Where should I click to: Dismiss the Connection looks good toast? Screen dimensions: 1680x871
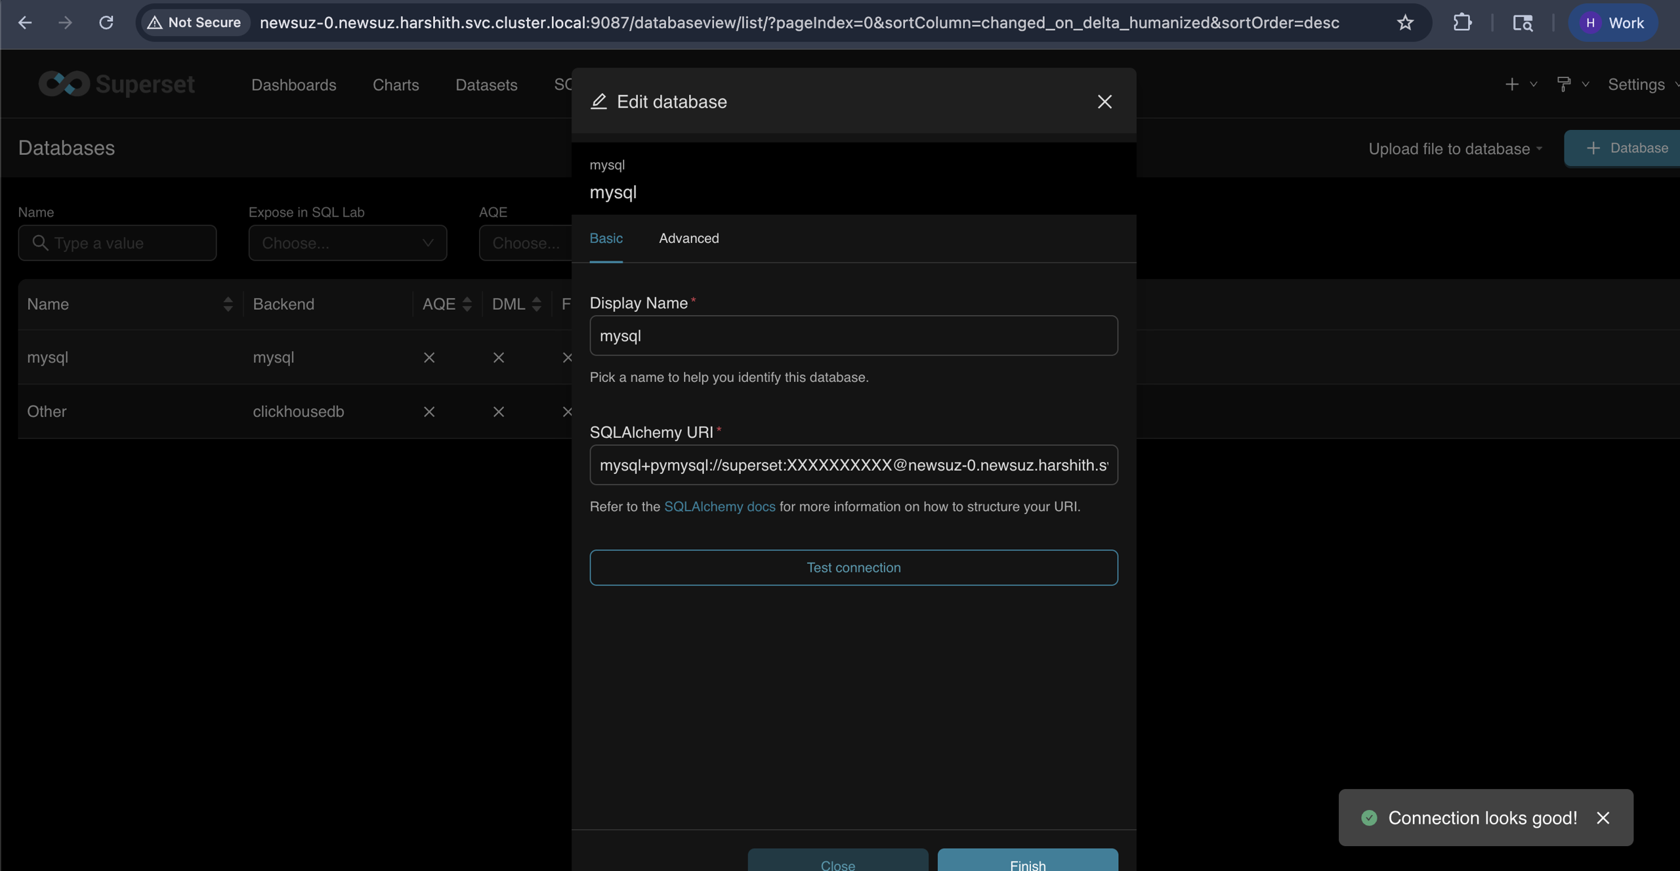[1603, 818]
